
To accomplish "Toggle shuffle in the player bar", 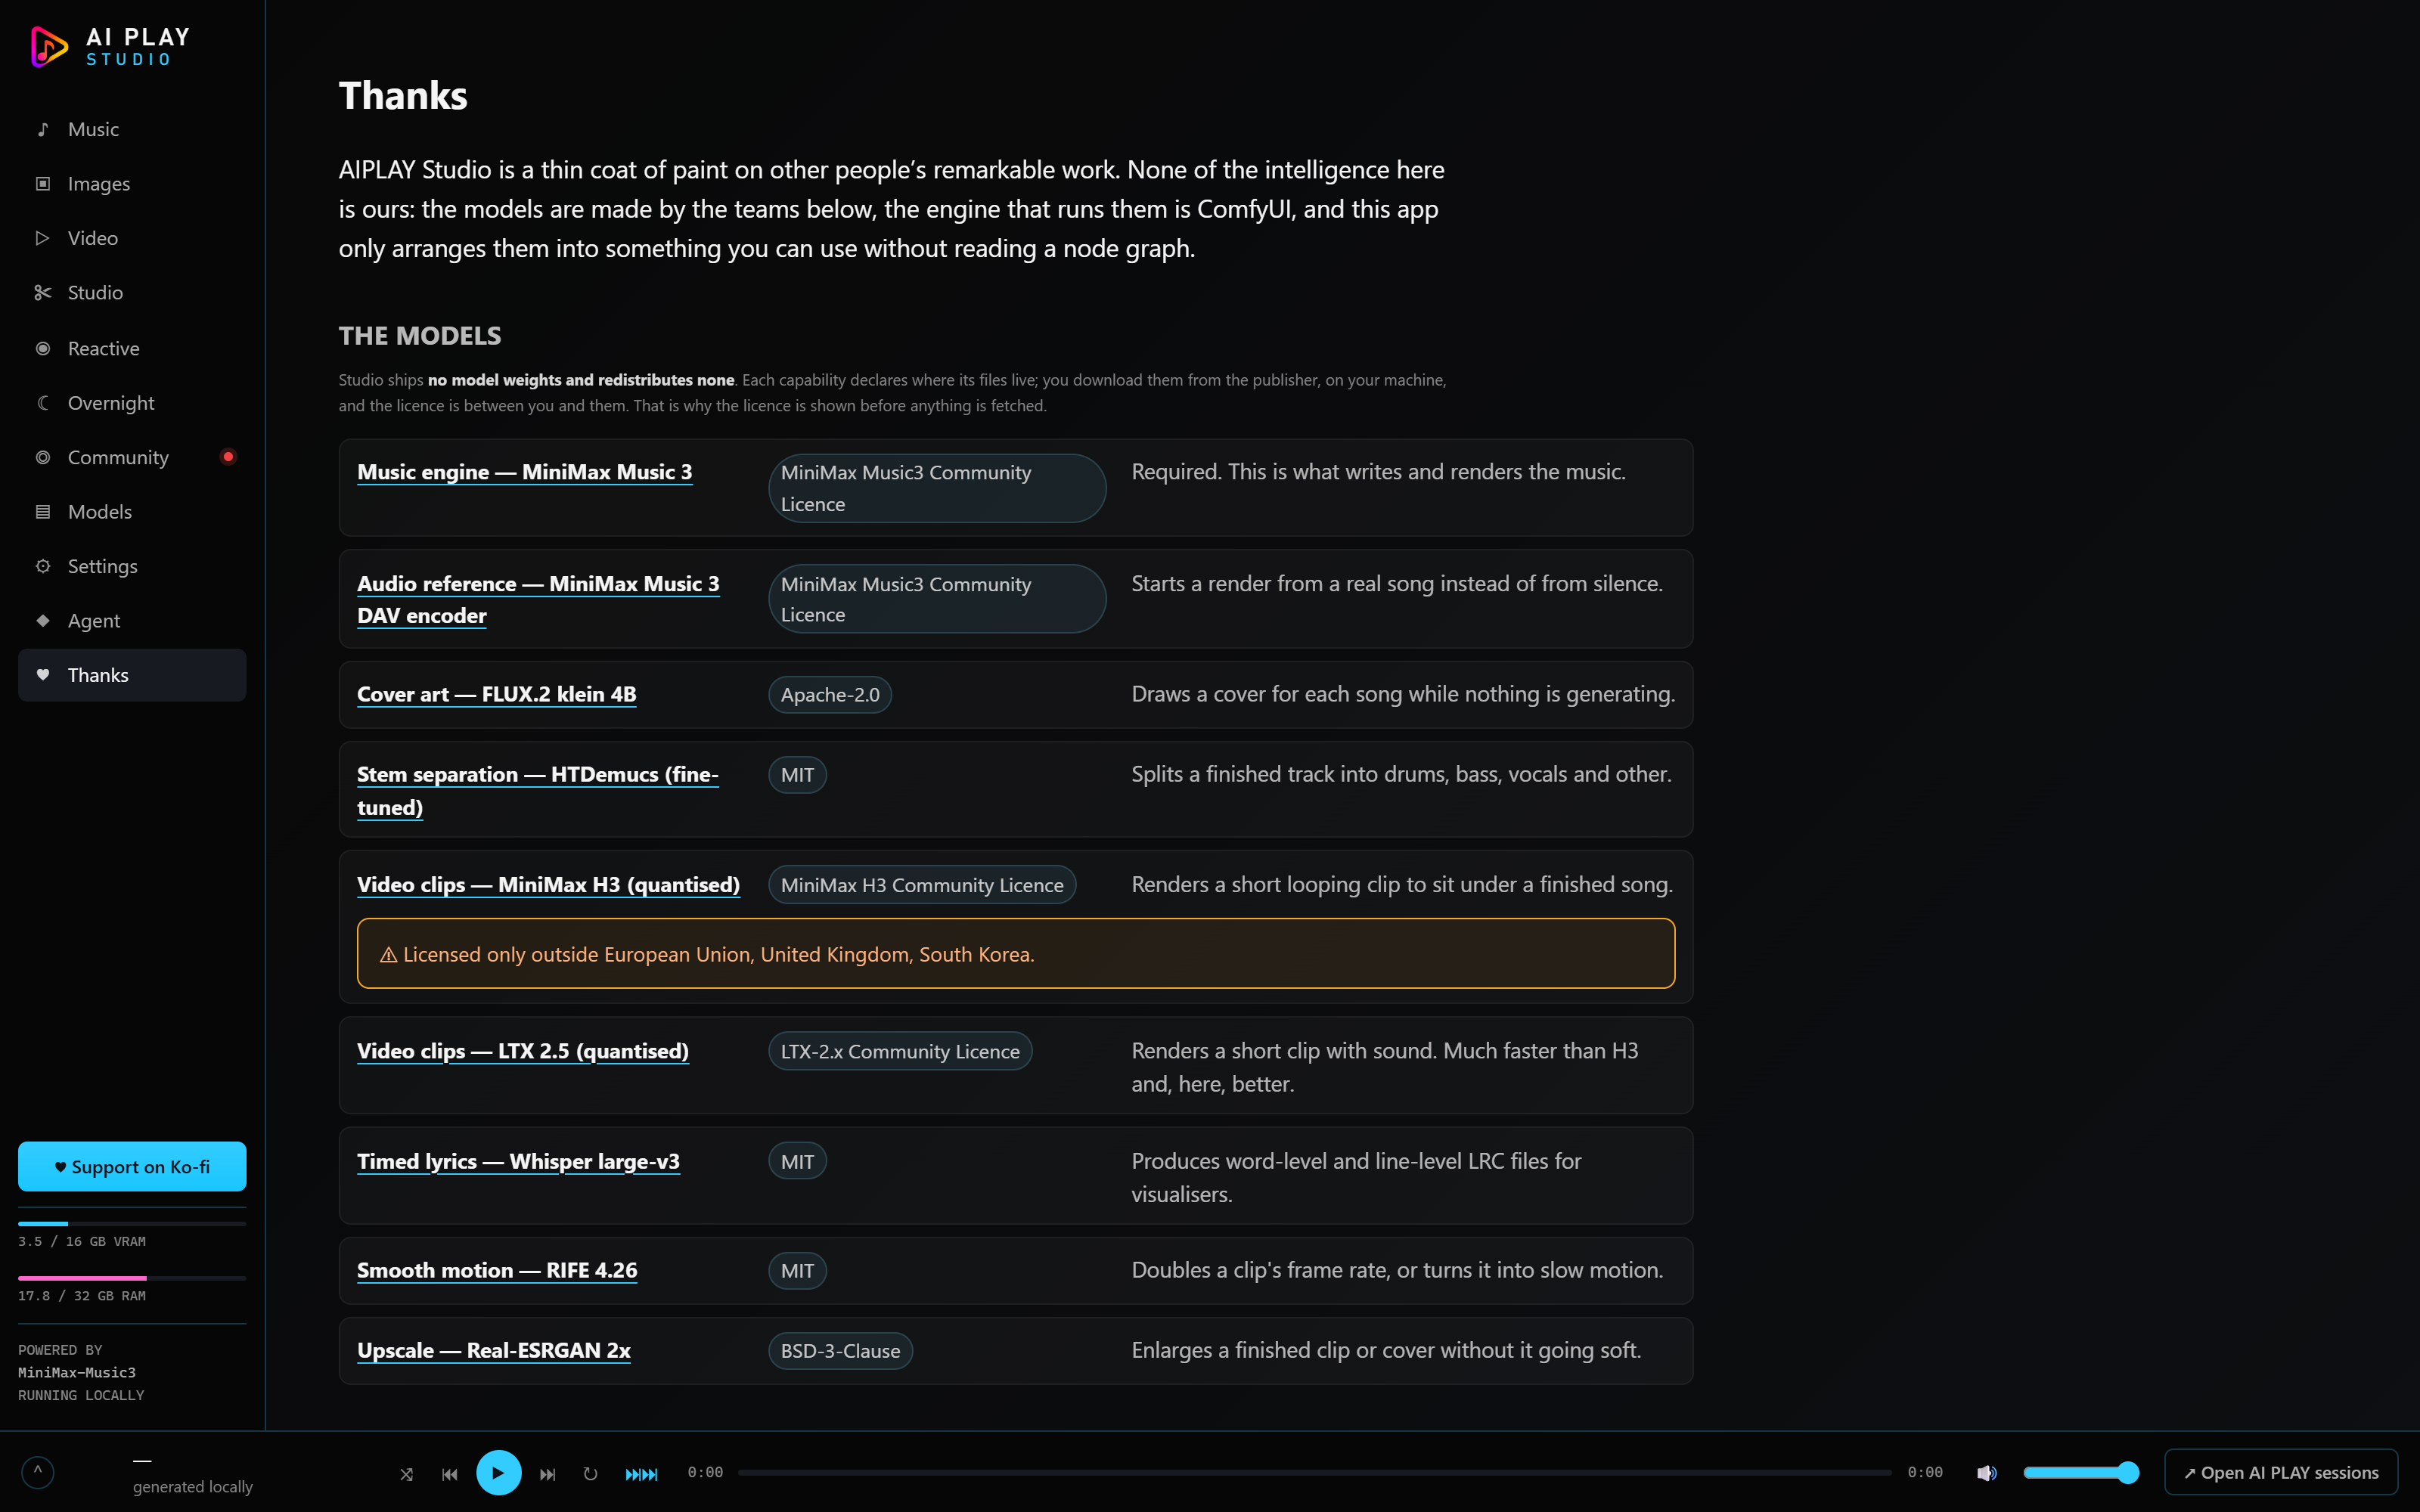I will (406, 1473).
